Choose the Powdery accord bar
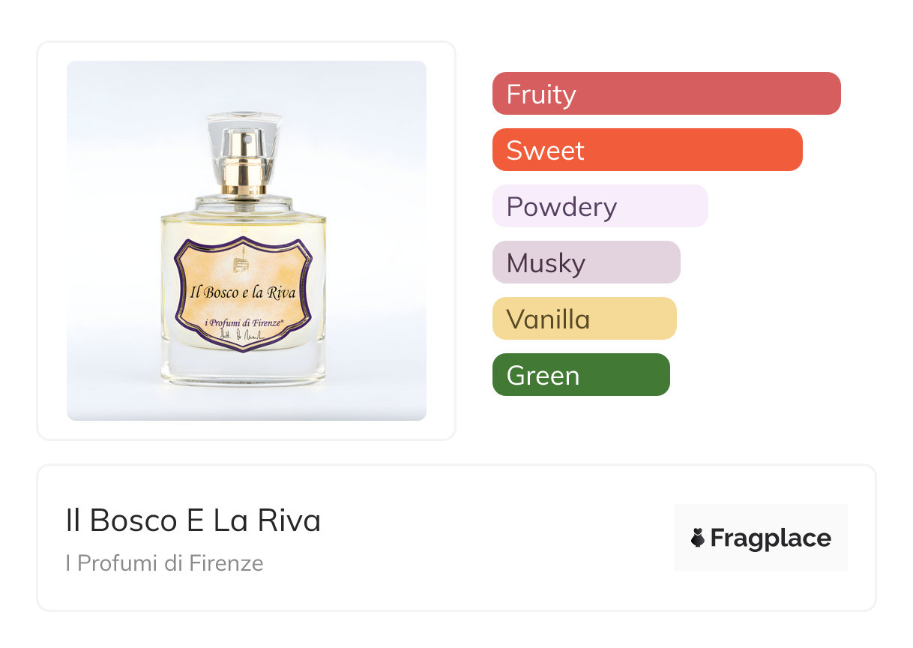Image resolution: width=913 pixels, height=648 pixels. point(600,206)
